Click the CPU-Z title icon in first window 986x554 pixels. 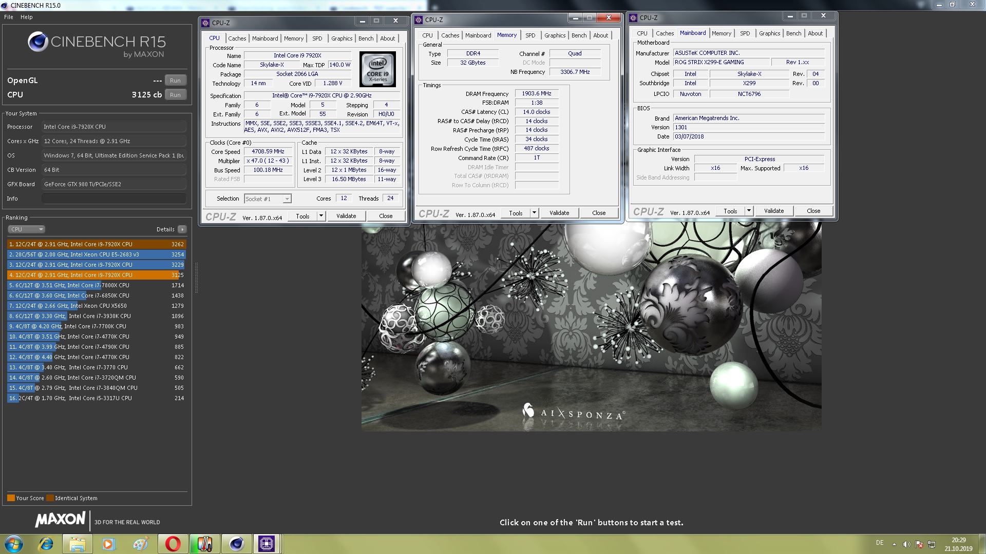(x=205, y=23)
